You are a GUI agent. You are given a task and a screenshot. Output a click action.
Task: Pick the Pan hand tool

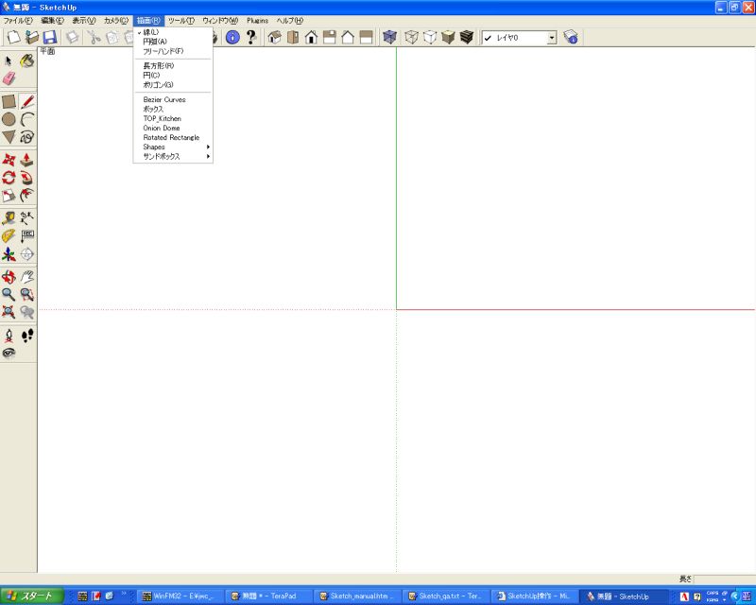[x=27, y=276]
